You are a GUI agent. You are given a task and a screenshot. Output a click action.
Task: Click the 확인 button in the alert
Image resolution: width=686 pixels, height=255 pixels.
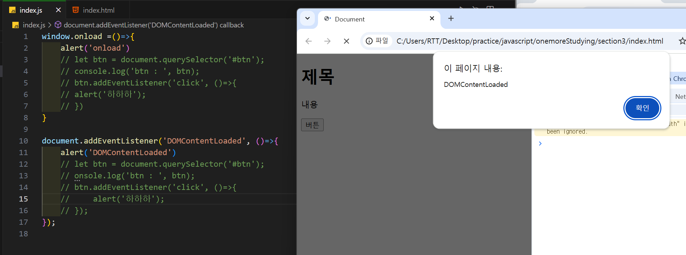pyautogui.click(x=642, y=108)
